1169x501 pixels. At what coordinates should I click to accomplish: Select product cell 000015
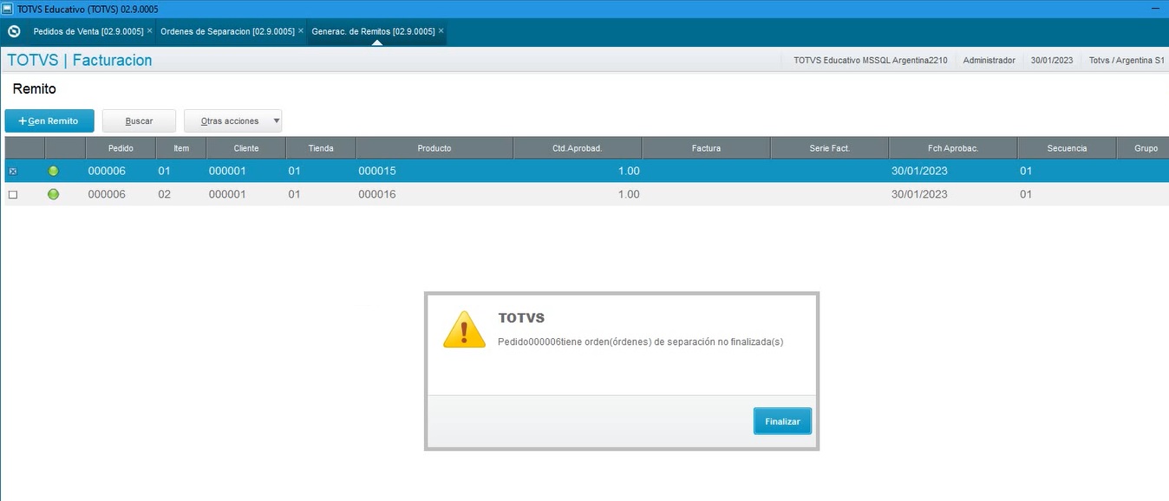pos(377,171)
